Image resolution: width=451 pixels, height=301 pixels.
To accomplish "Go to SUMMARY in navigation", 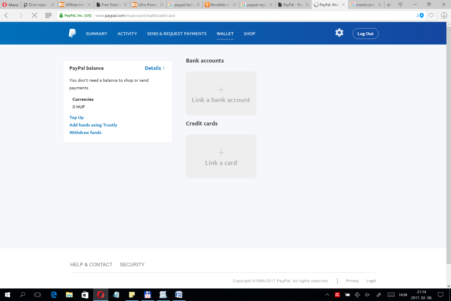I will click(96, 34).
